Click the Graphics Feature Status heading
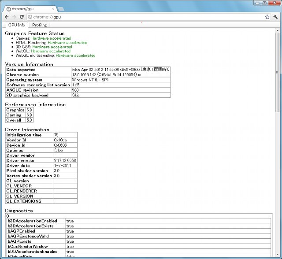Image resolution: width=282 pixels, height=259 pixels. point(35,33)
